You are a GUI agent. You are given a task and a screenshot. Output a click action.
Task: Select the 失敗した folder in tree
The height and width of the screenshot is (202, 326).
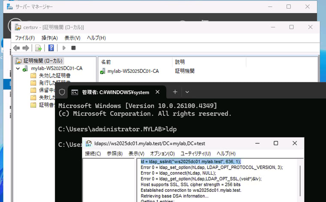pyautogui.click(x=42, y=98)
